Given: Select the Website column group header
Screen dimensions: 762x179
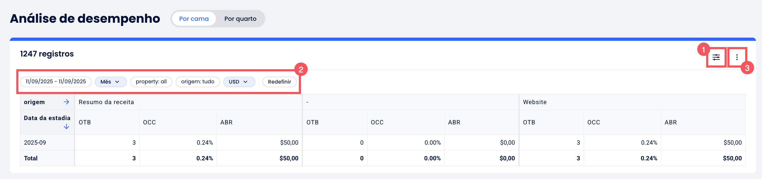Looking at the screenshot, I should click(x=534, y=102).
